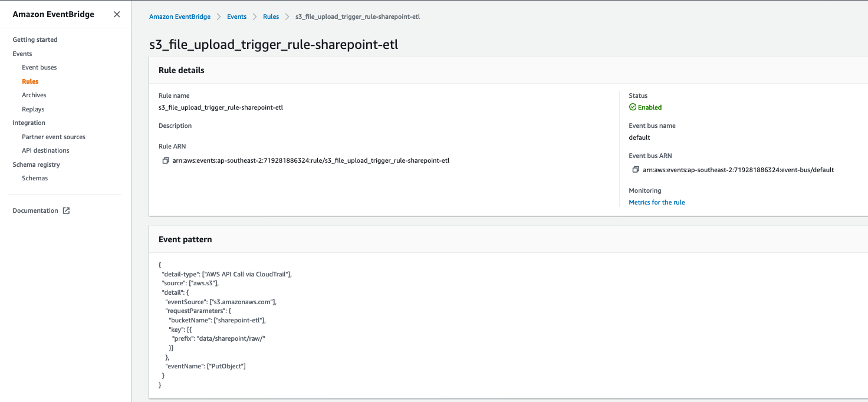868x402 pixels.
Task: Click the Events breadcrumb link
Action: pyautogui.click(x=236, y=17)
